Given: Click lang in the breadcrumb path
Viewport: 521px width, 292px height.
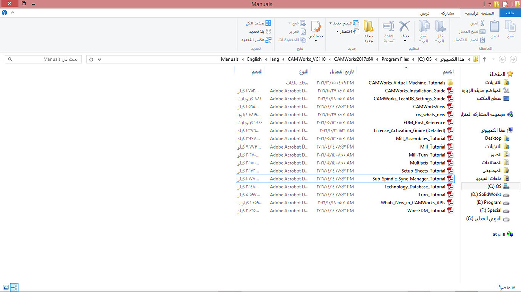Looking at the screenshot, I should 275,59.
